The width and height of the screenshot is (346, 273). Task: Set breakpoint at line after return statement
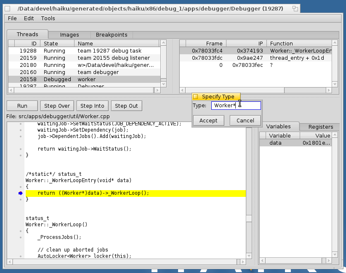click(x=21, y=199)
